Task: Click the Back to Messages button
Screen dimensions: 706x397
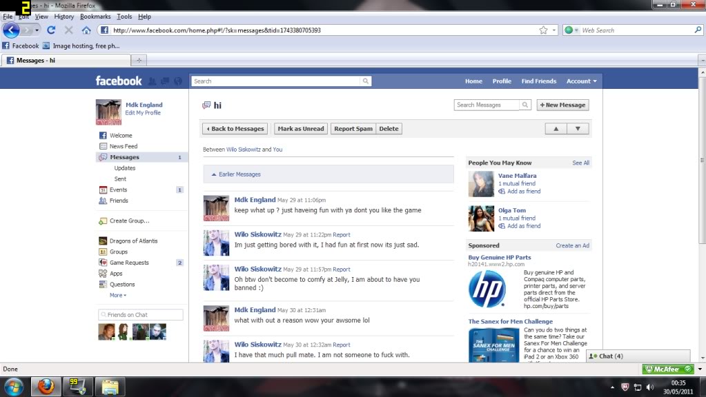Action: (x=235, y=129)
